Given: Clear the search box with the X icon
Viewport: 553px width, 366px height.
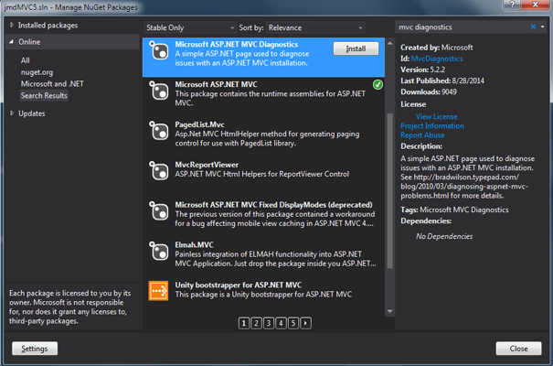Looking at the screenshot, I should 533,27.
